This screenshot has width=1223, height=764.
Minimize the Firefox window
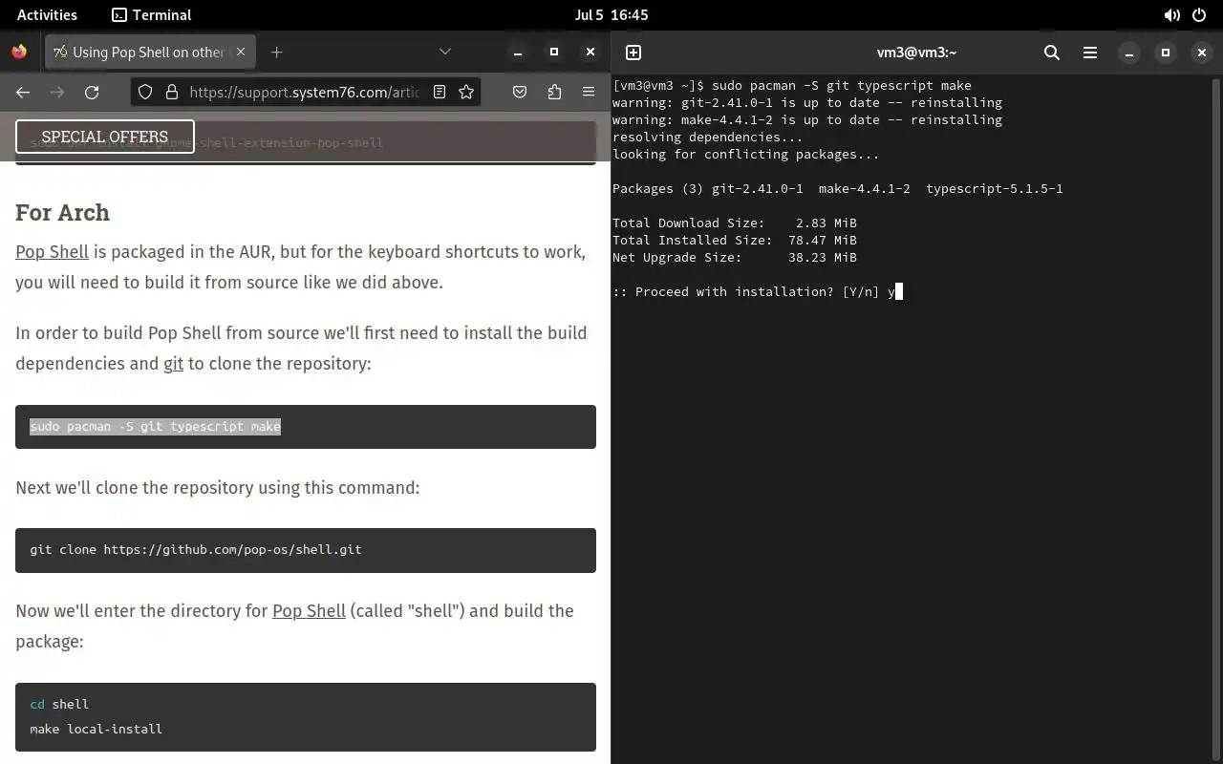(518, 52)
